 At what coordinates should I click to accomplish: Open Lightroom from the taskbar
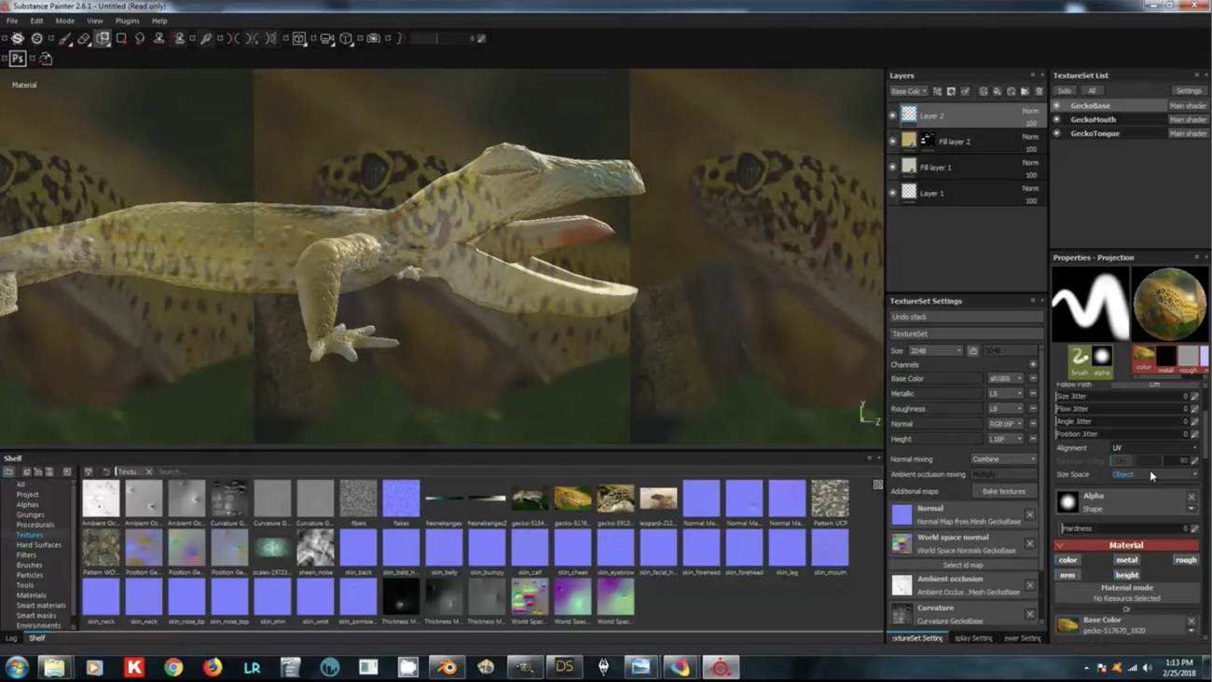(x=252, y=667)
